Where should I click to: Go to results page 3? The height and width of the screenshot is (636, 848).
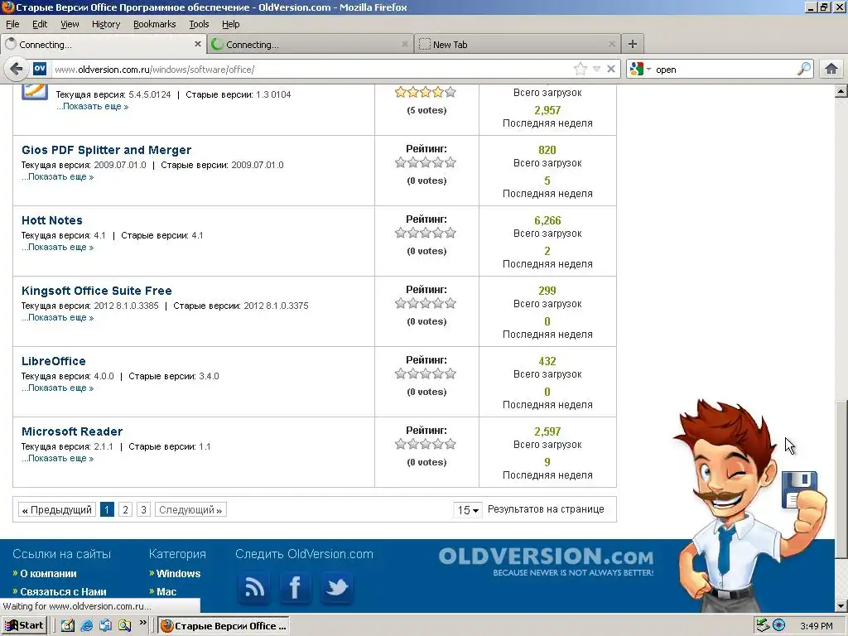tap(143, 509)
